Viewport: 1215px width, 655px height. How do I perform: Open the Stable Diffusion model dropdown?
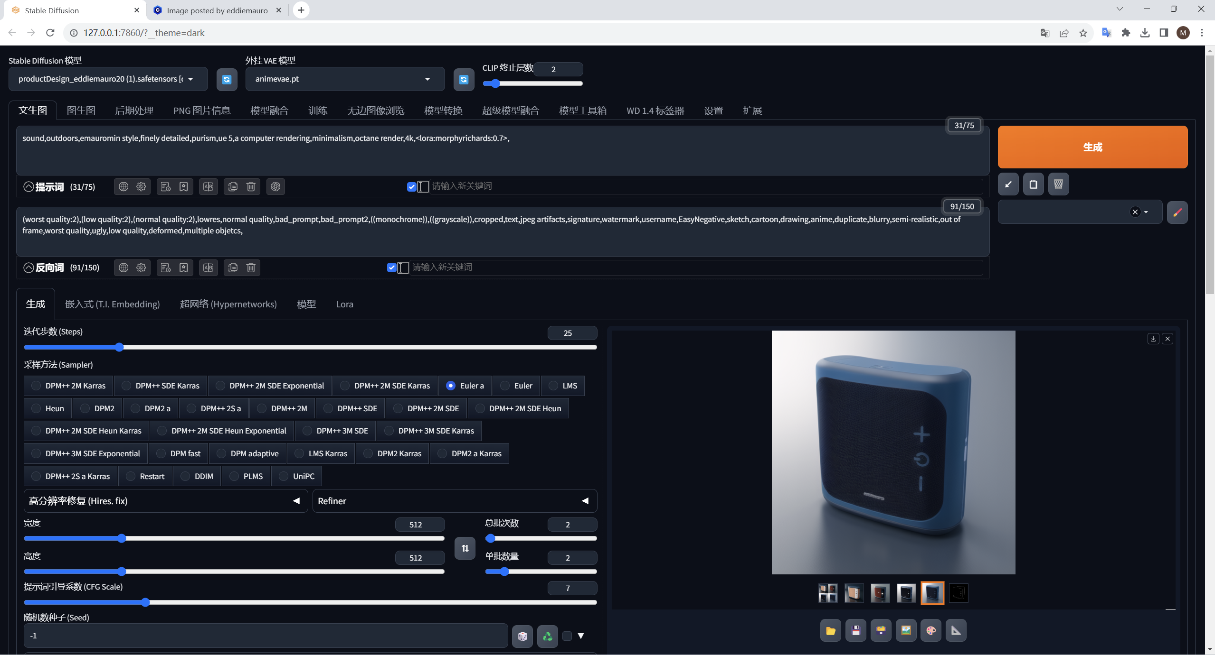point(108,79)
